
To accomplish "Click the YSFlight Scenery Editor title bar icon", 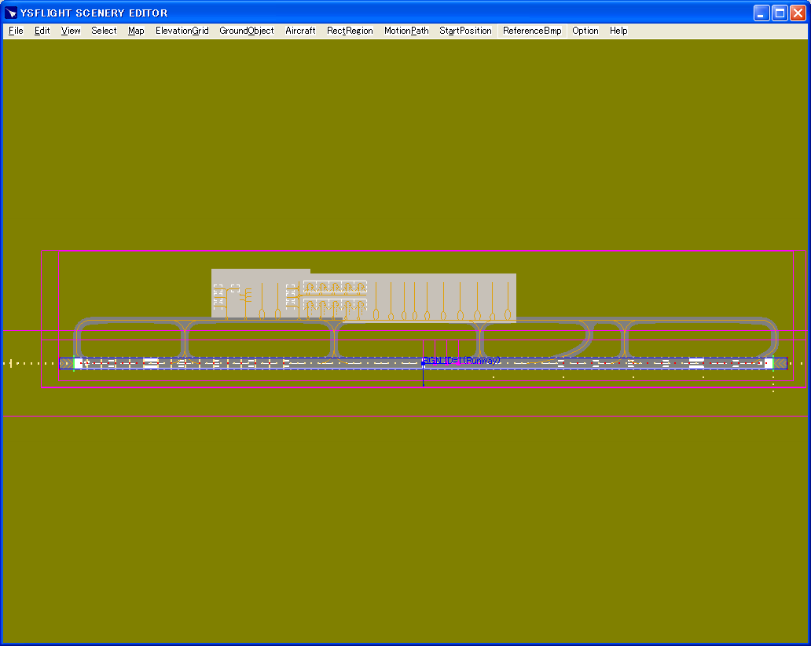I will coord(10,13).
